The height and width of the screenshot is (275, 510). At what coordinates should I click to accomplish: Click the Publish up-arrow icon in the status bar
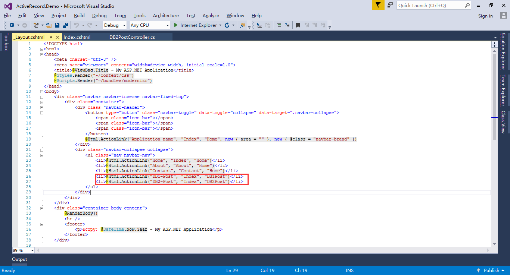[x=479, y=271]
